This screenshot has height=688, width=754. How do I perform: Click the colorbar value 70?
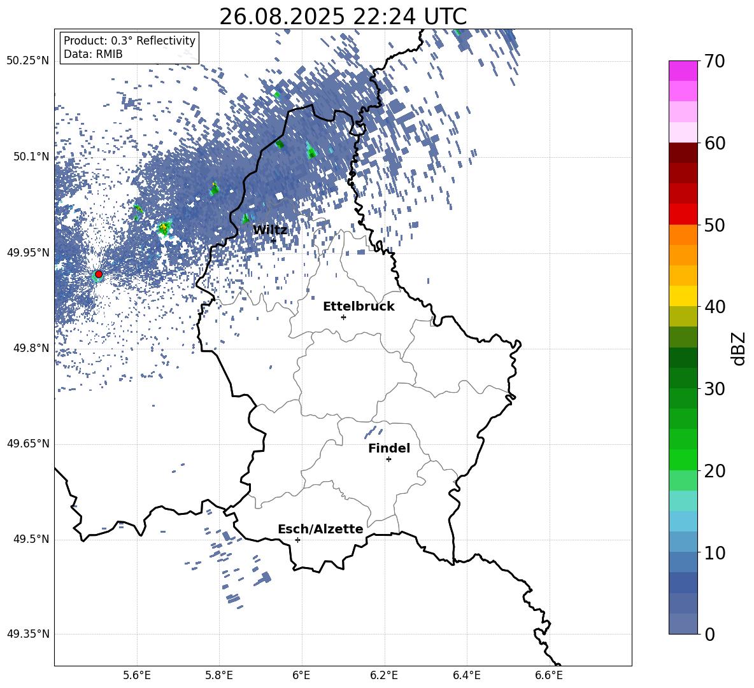[715, 61]
